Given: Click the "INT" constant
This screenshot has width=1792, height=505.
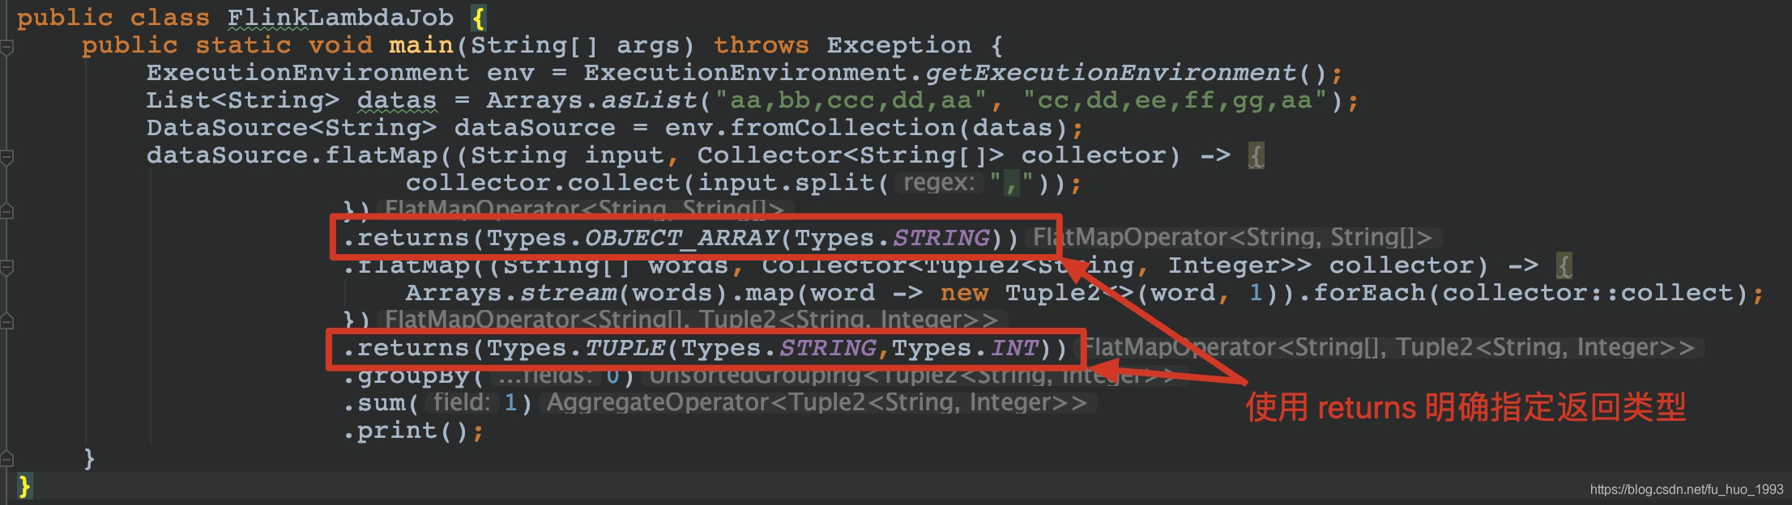Looking at the screenshot, I should click(1013, 348).
